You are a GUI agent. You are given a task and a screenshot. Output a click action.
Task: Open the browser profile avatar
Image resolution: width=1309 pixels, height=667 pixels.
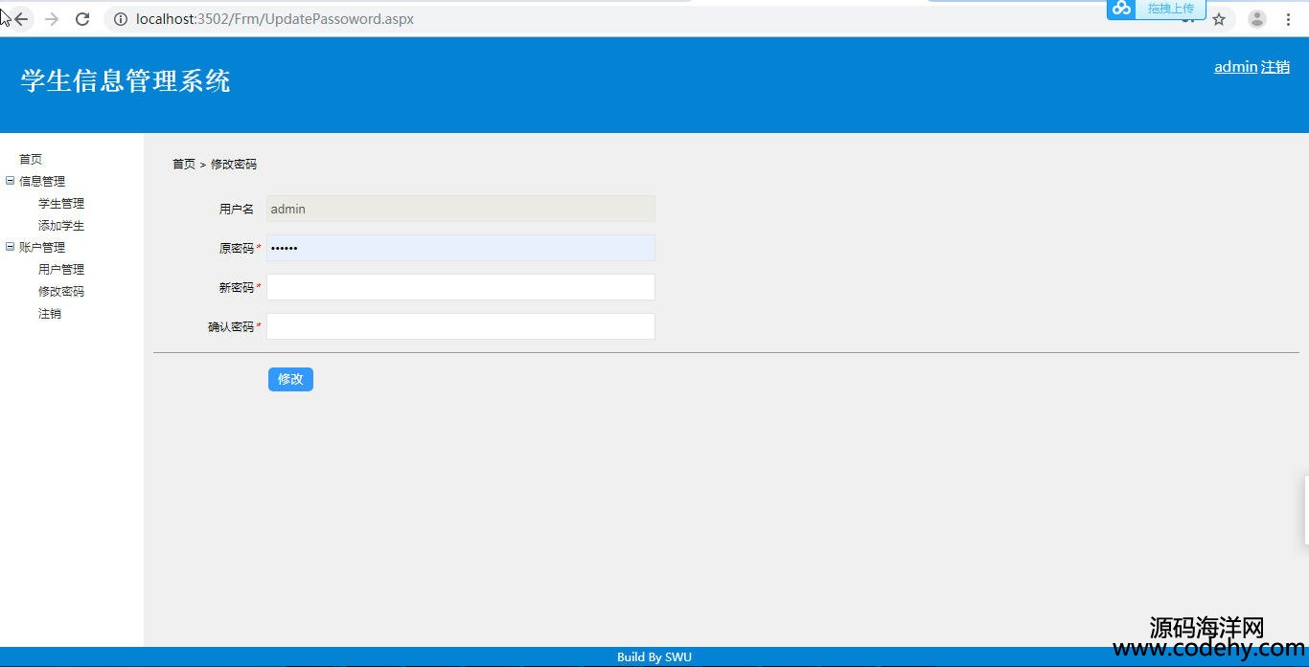1257,19
